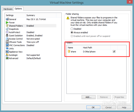Select Enabled until next power off option
Image resolution: width=134 pixels, height=112 pixels.
click(90, 36)
